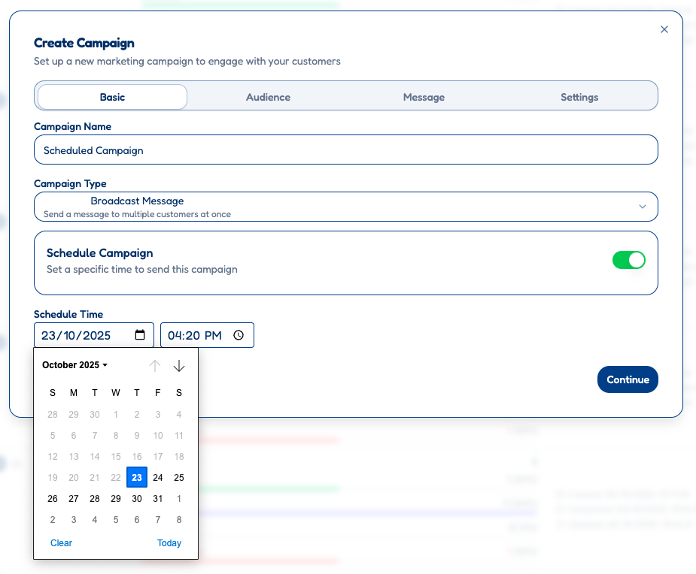The image size is (696, 574).
Task: Click the Campaign Name input field
Action: pos(346,150)
